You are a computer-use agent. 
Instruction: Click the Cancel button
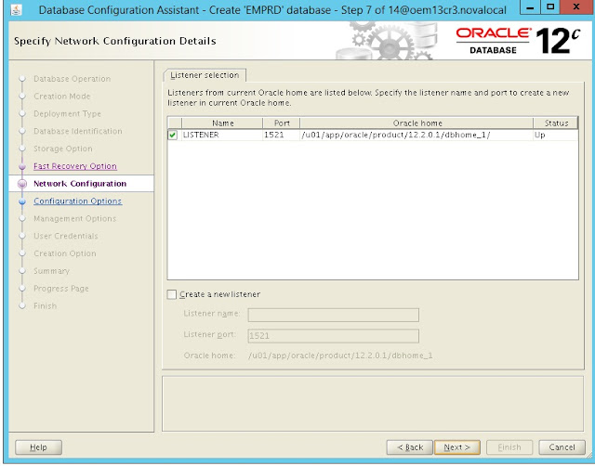(562, 447)
